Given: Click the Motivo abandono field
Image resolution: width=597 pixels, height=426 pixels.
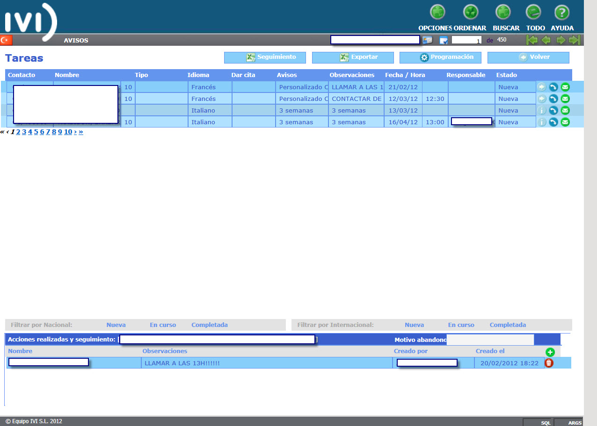Looking at the screenshot, I should tap(490, 340).
